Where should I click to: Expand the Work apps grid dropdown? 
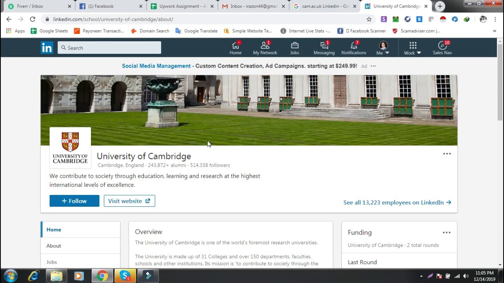coord(412,48)
